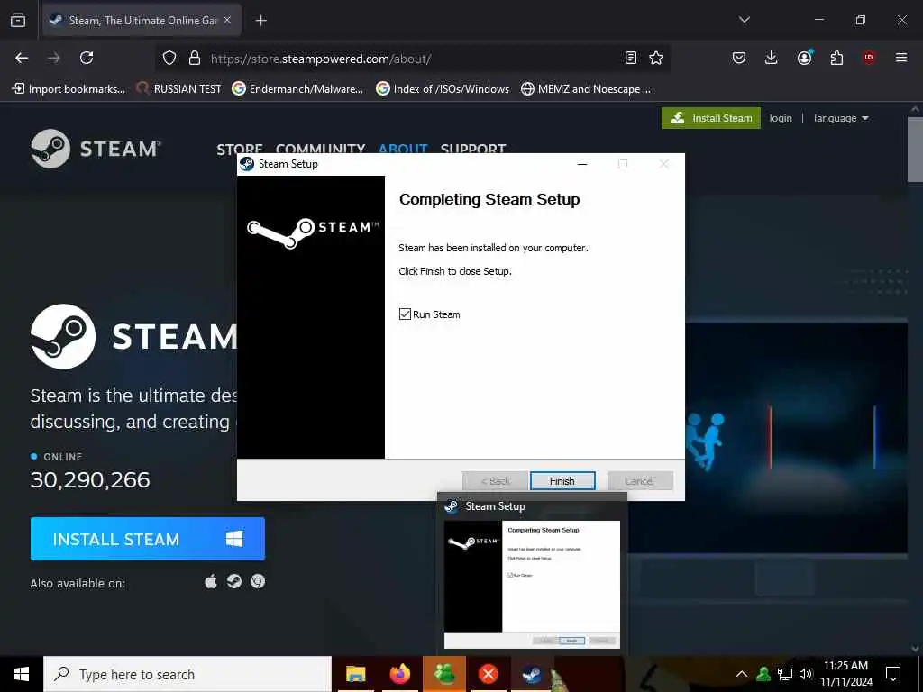
Task: Minimize the Steam Setup dialog
Action: 582,164
